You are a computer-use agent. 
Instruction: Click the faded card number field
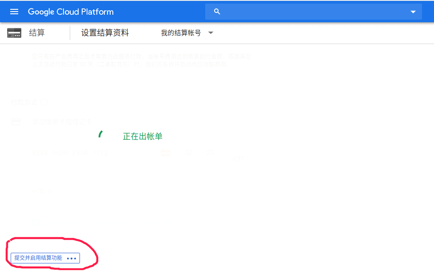[69, 153]
